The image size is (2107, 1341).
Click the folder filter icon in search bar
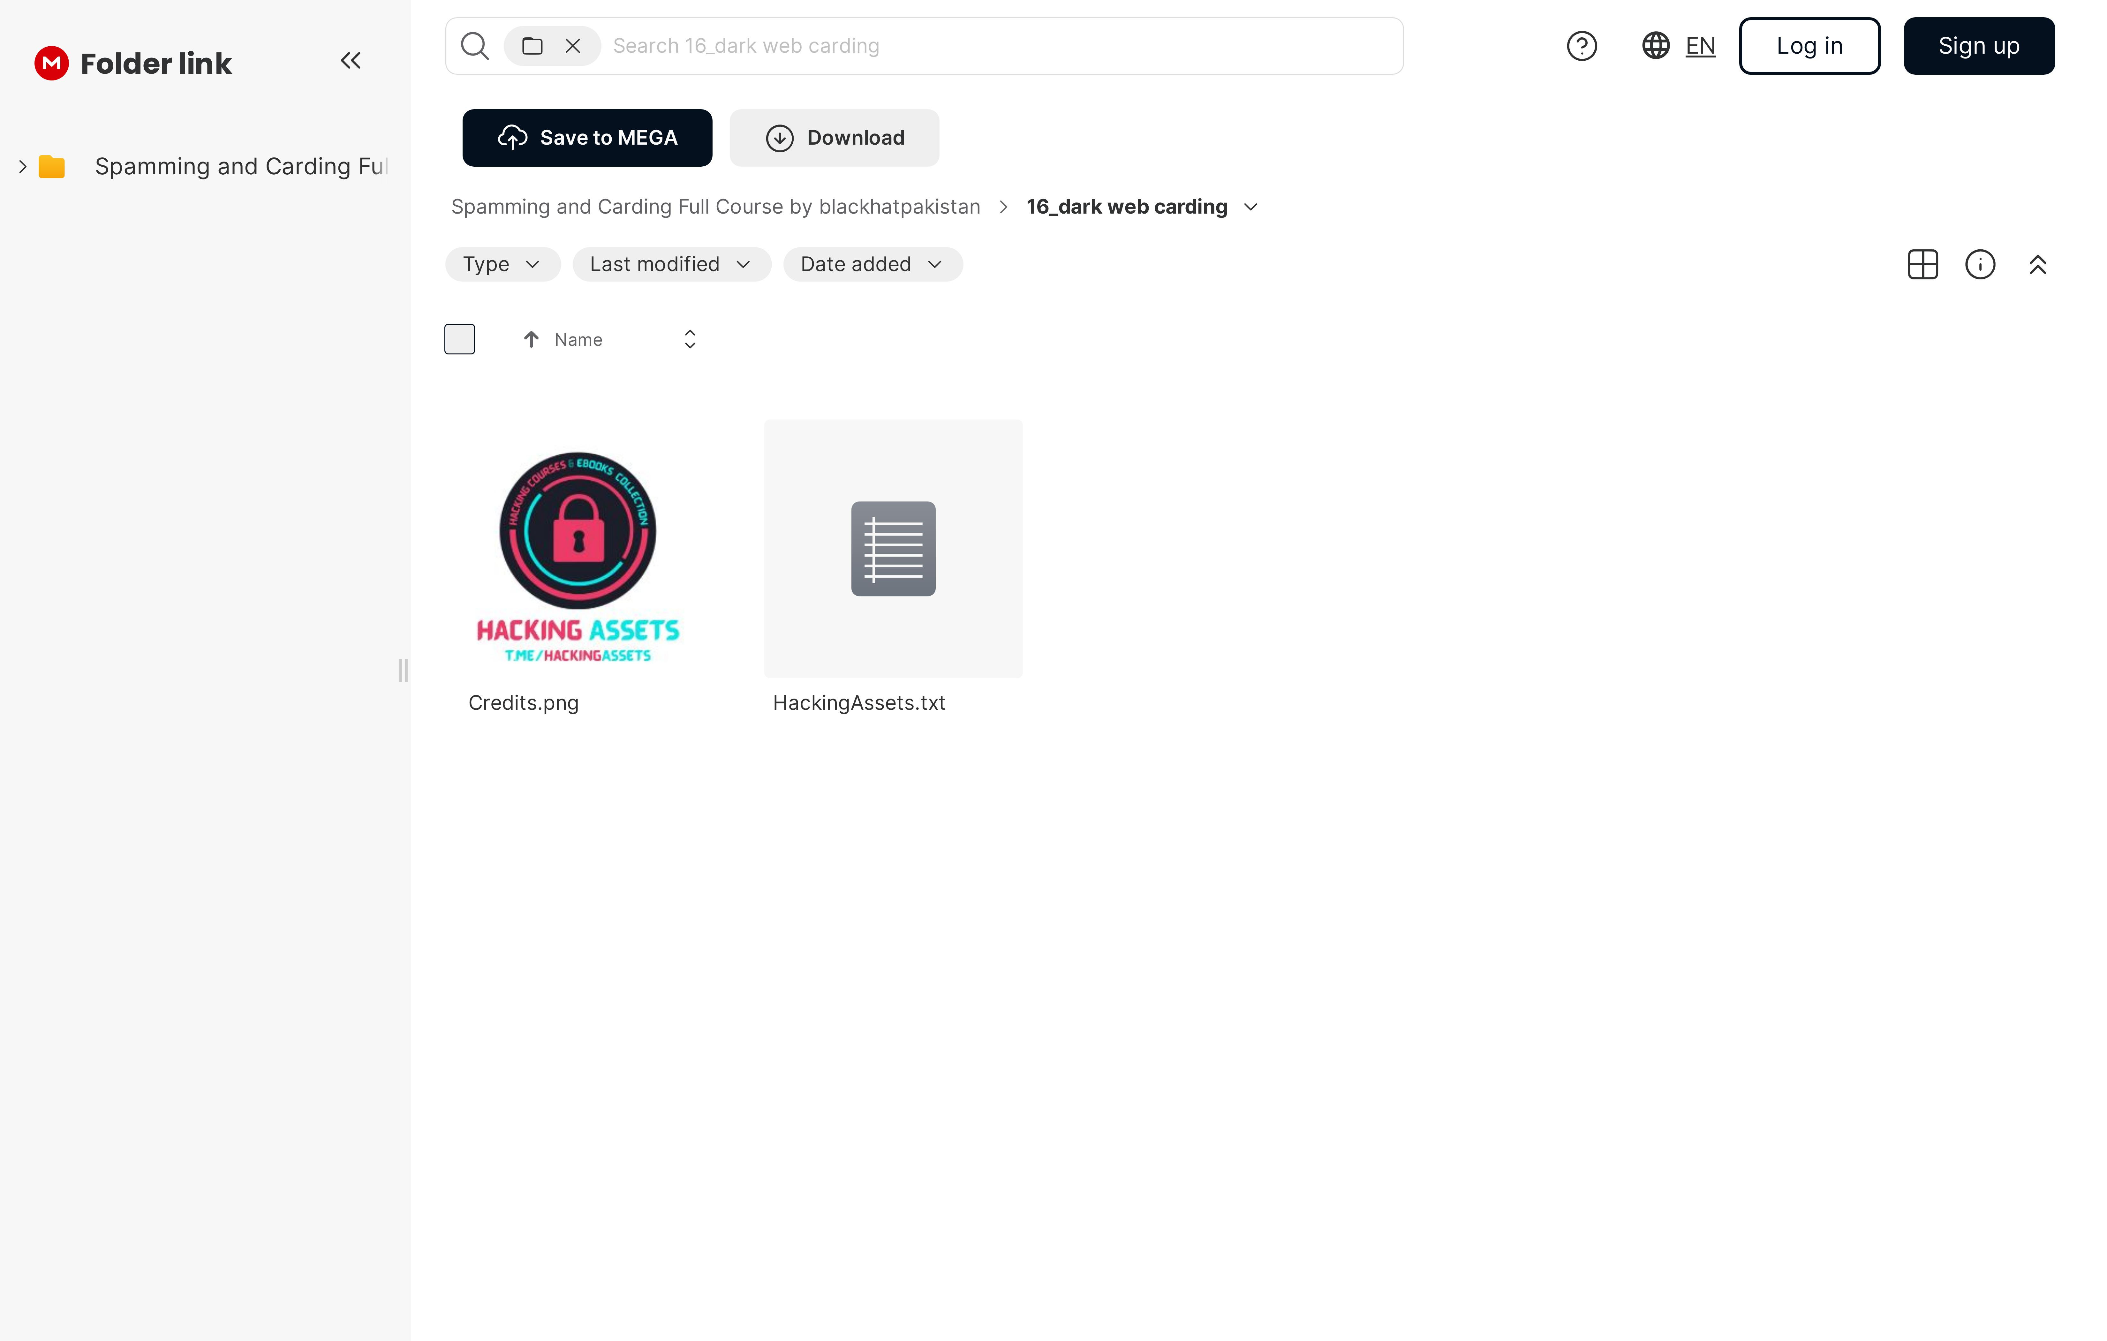click(532, 46)
